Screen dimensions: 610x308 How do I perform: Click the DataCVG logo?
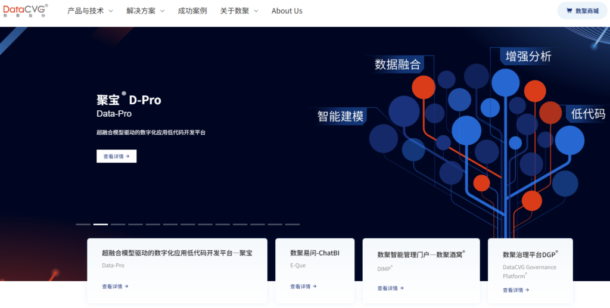(x=26, y=11)
